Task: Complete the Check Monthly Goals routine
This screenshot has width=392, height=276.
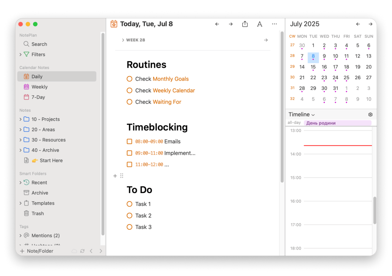Action: (129, 79)
